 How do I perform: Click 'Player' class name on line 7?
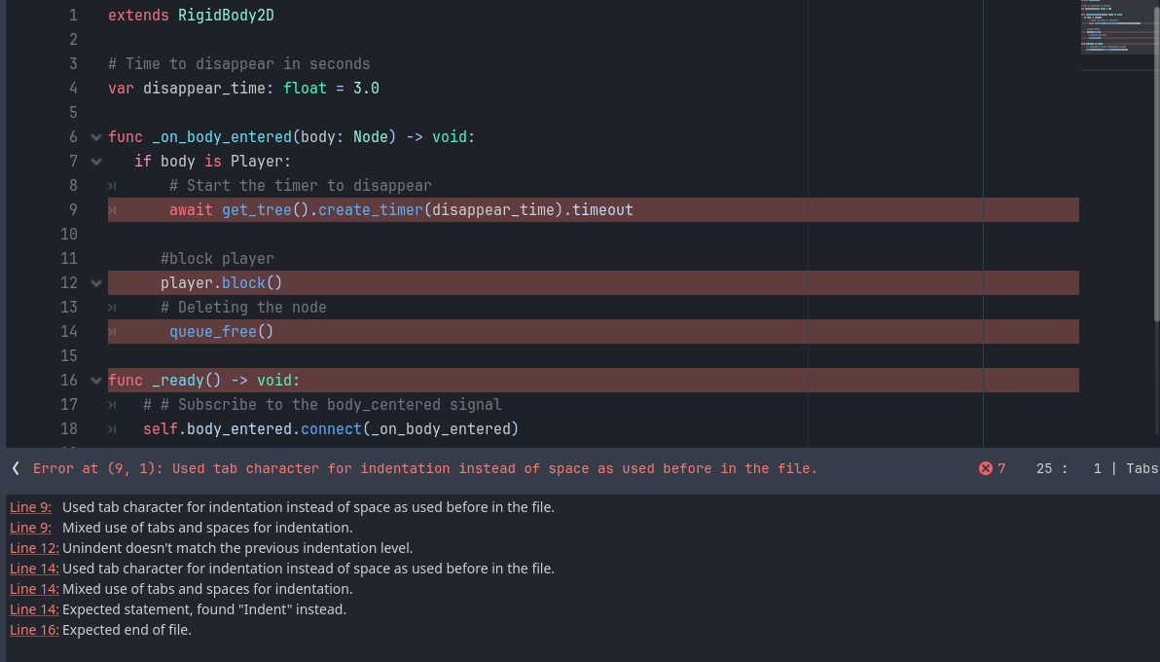point(258,162)
